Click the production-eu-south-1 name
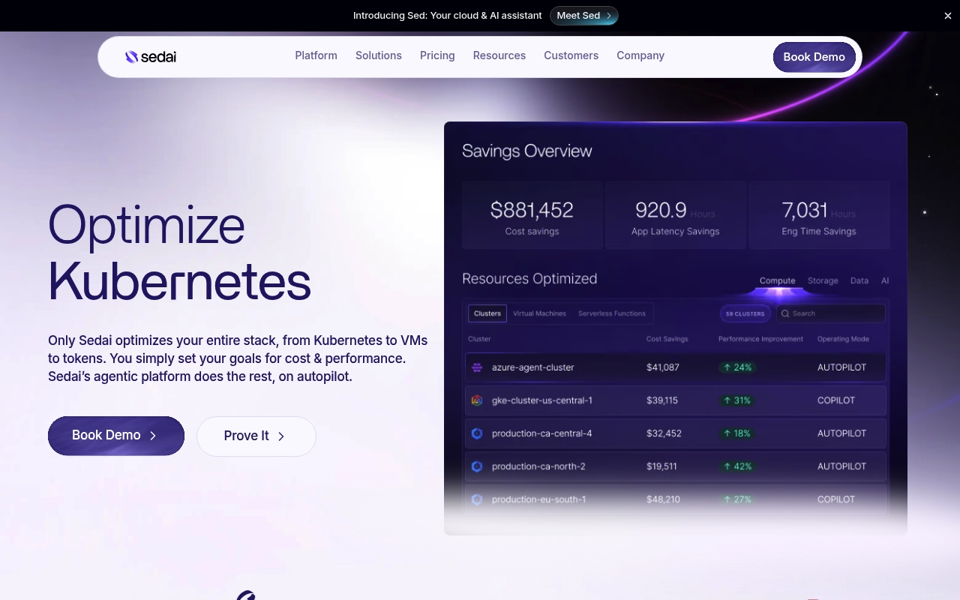The image size is (960, 600). (x=539, y=499)
